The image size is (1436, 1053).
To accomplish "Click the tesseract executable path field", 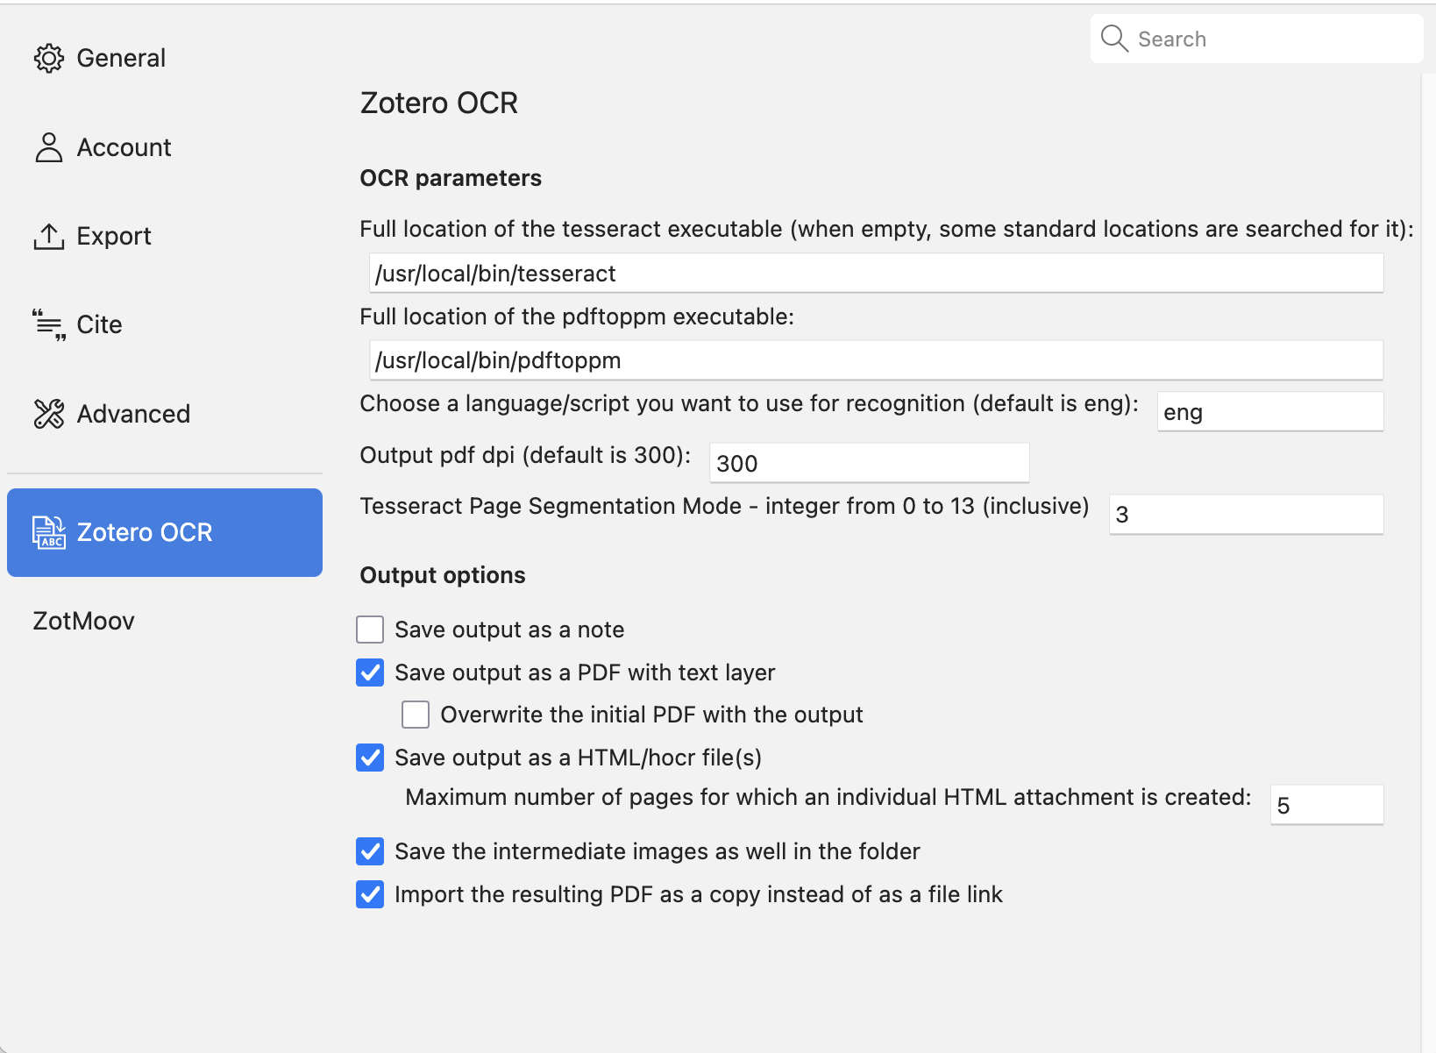I will click(876, 274).
